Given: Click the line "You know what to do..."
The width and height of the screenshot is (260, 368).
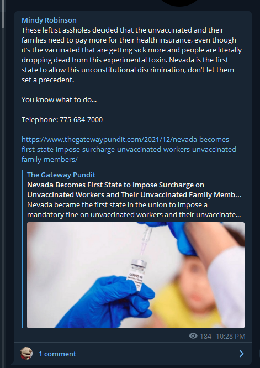Looking at the screenshot, I should (59, 100).
